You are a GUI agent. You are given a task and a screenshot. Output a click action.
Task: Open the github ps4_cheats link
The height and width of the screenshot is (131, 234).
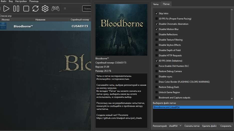pos(119,118)
